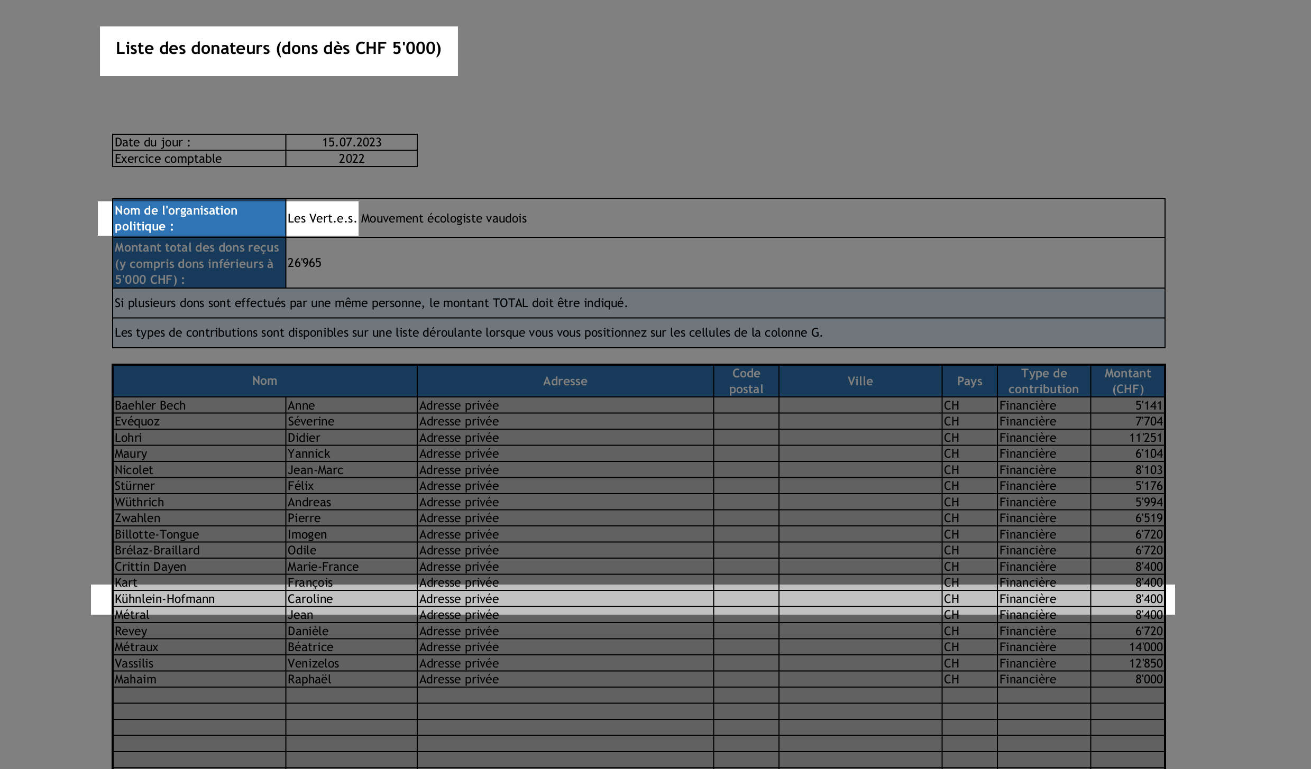Select the 'Billotte-Tongue' name cell

point(199,534)
